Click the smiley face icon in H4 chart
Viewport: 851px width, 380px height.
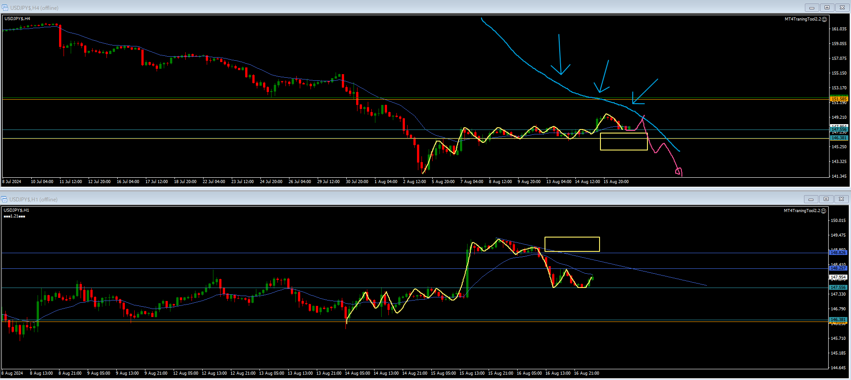click(825, 19)
